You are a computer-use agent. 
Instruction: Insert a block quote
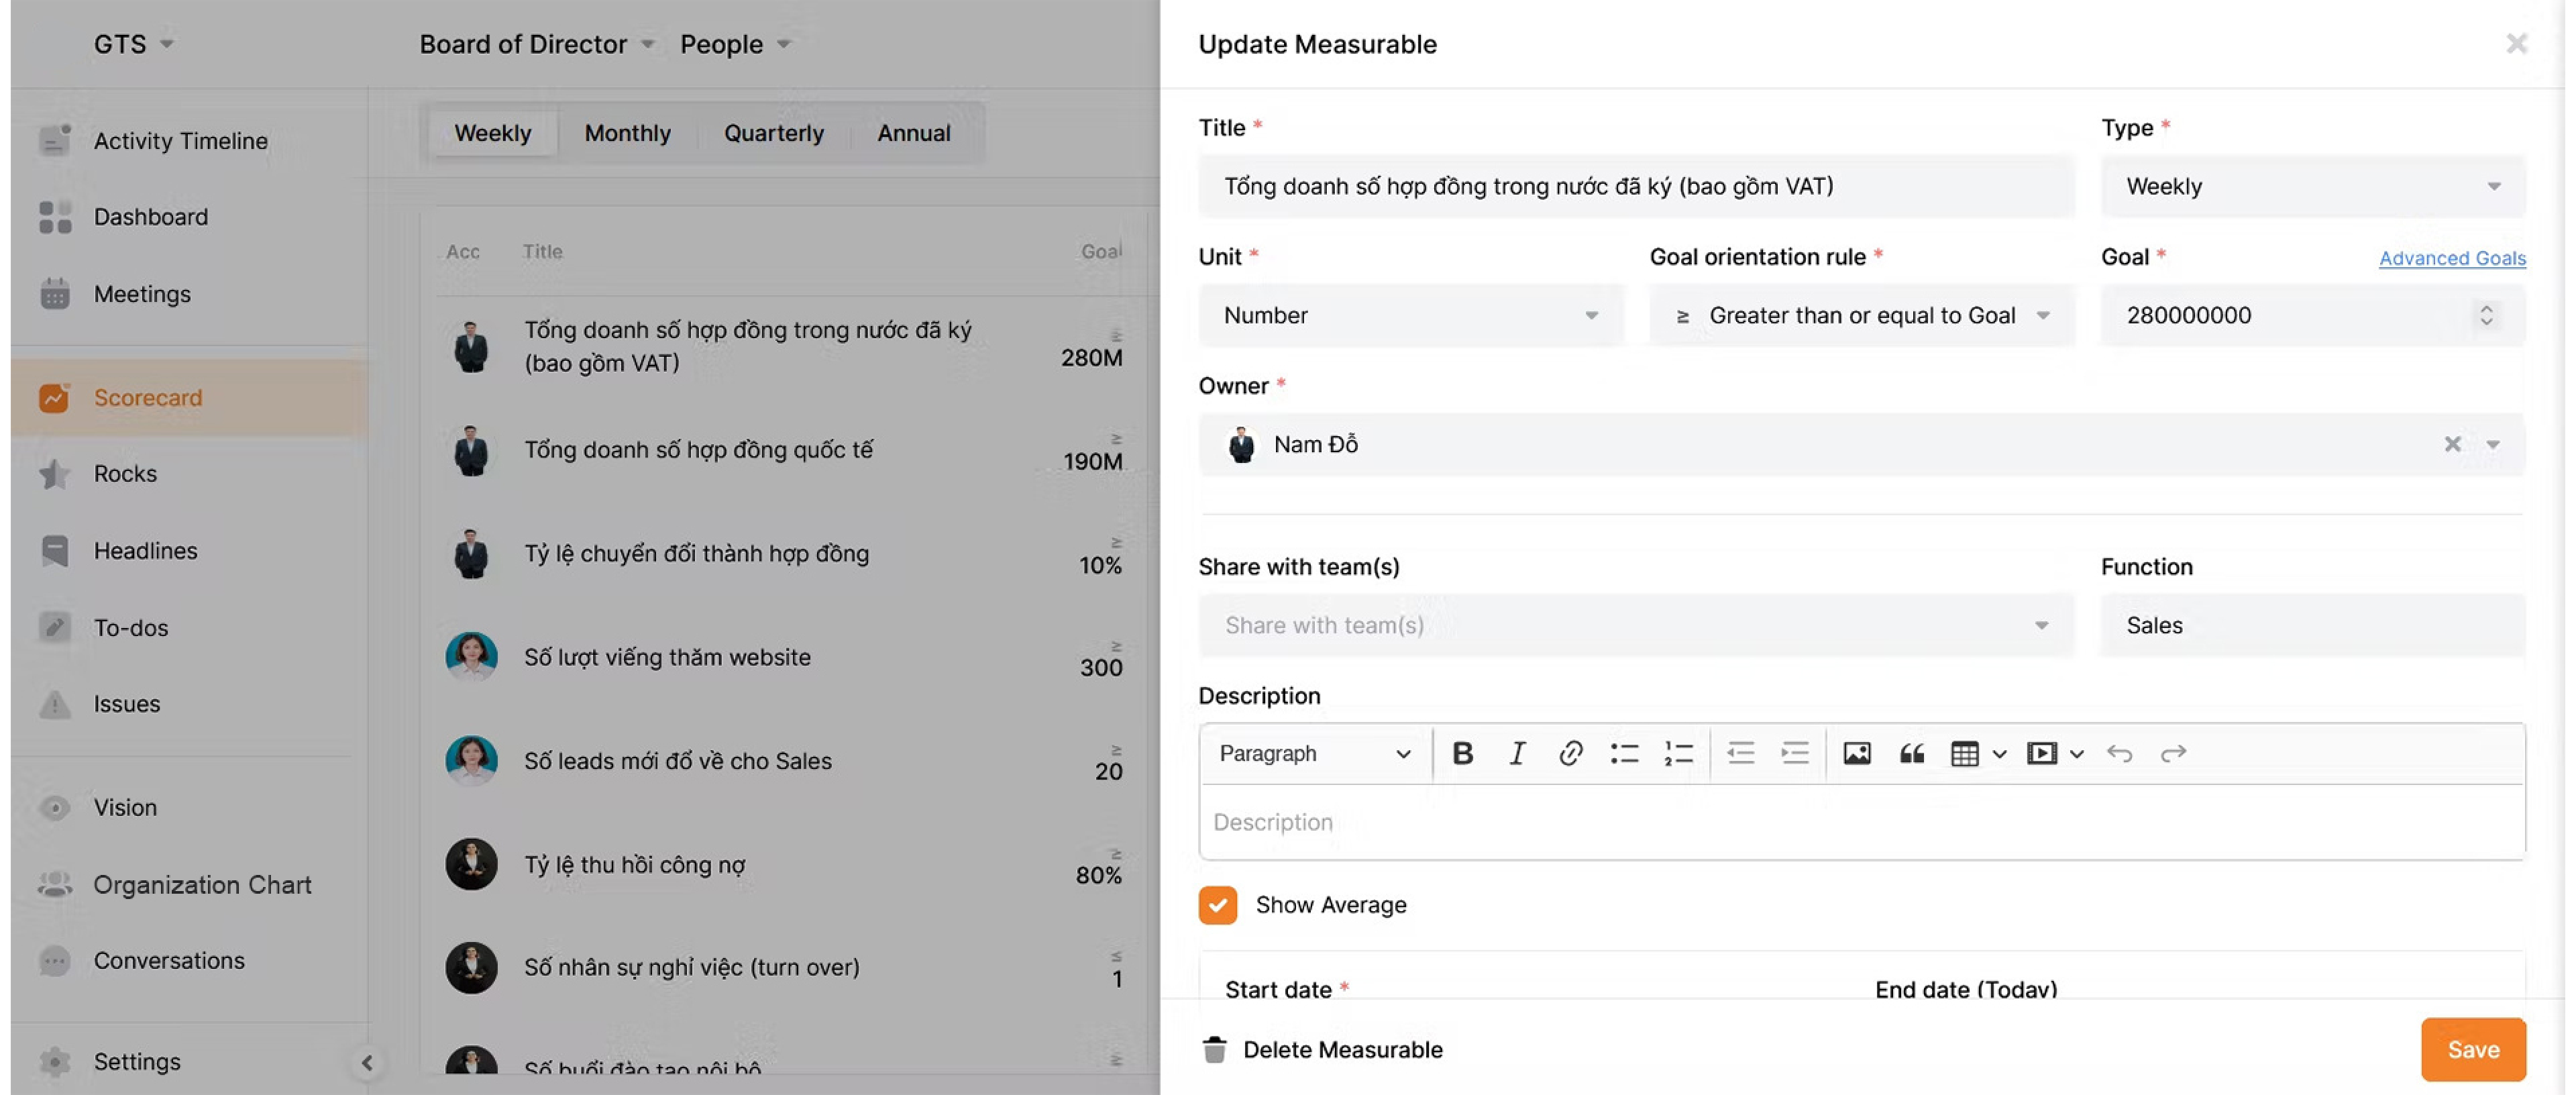click(1911, 753)
